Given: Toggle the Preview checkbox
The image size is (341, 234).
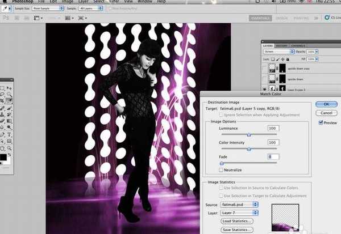Looking at the screenshot, I should 322,122.
